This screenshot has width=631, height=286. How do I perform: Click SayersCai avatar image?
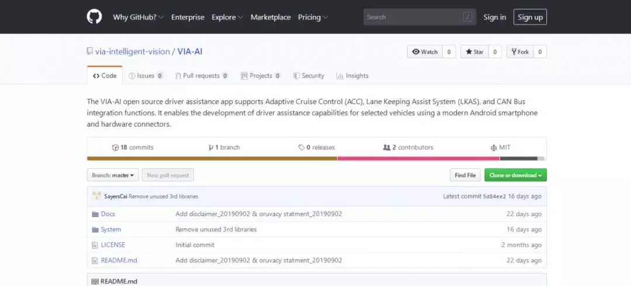click(96, 196)
